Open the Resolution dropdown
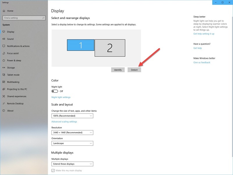Screen dimensions: 233x175 73,132
